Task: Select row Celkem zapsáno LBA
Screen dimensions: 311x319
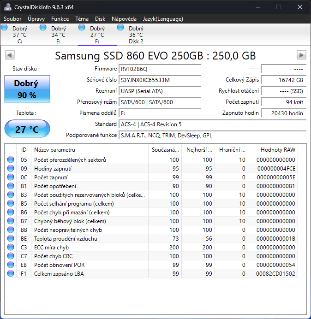Action: (151, 273)
